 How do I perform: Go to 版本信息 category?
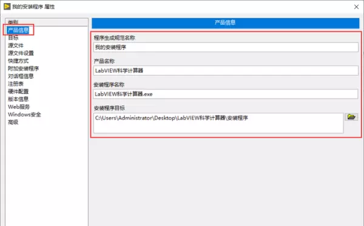[18, 99]
